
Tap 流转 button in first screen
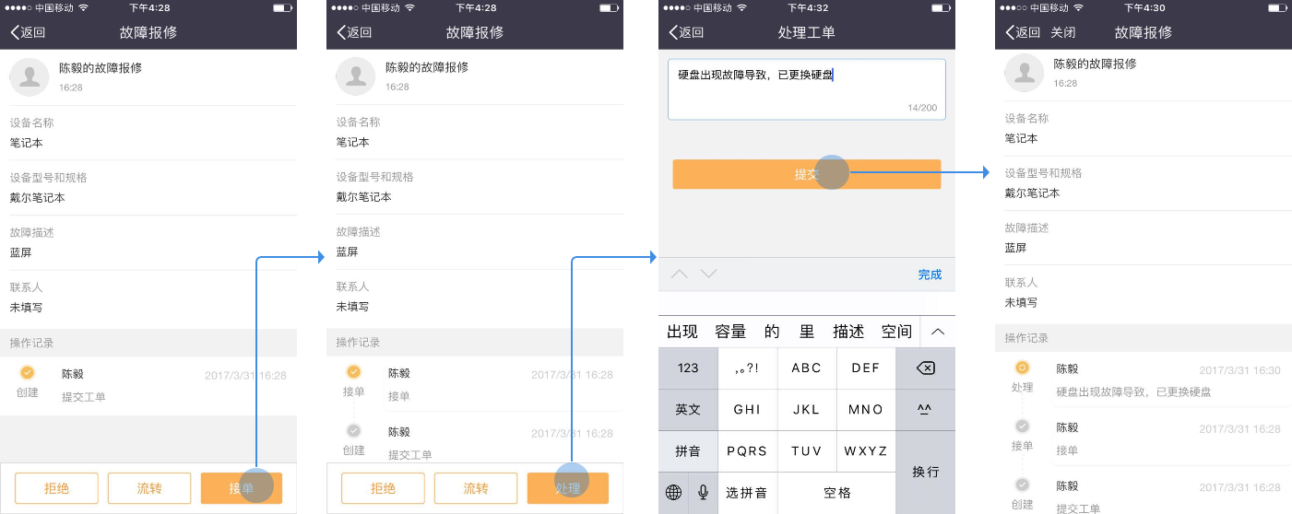149,488
